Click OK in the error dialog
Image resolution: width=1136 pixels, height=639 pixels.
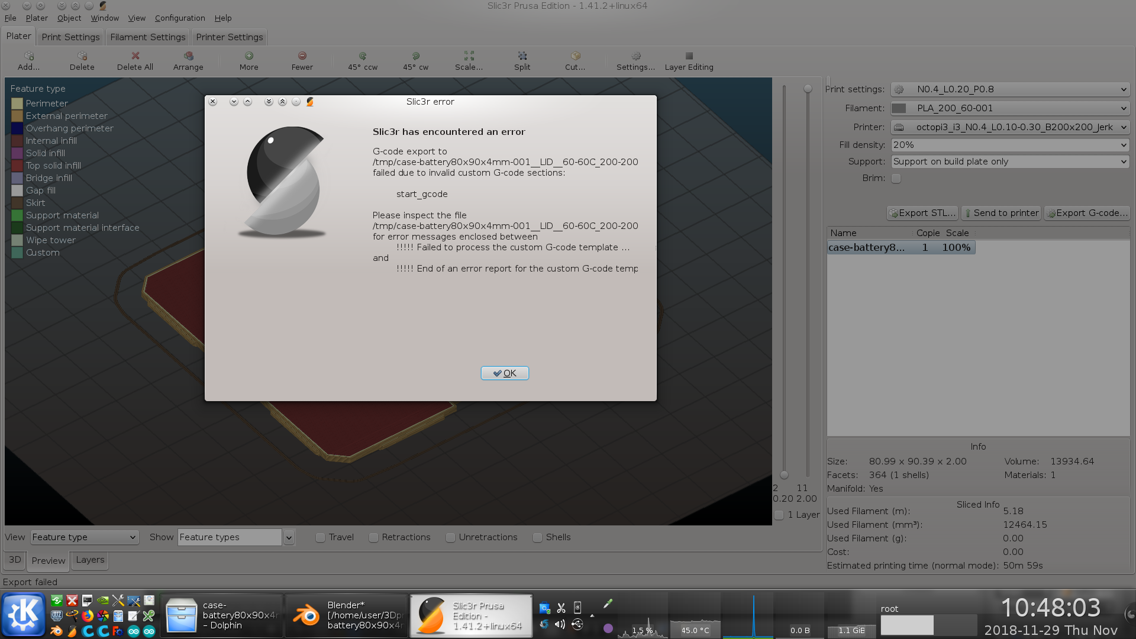[505, 373]
